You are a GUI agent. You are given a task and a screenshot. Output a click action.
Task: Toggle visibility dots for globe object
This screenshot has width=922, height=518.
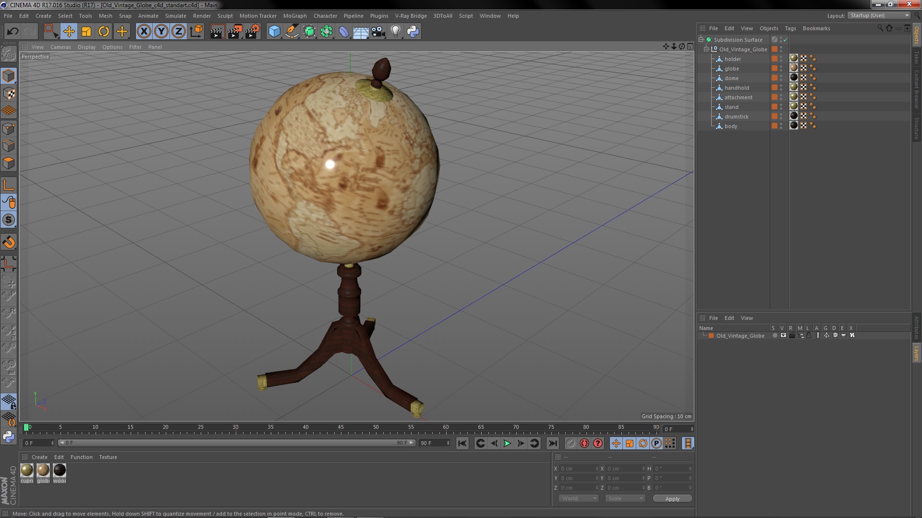(x=781, y=69)
